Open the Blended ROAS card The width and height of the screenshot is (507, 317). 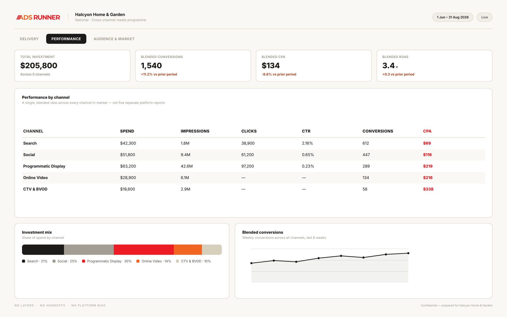(434, 66)
